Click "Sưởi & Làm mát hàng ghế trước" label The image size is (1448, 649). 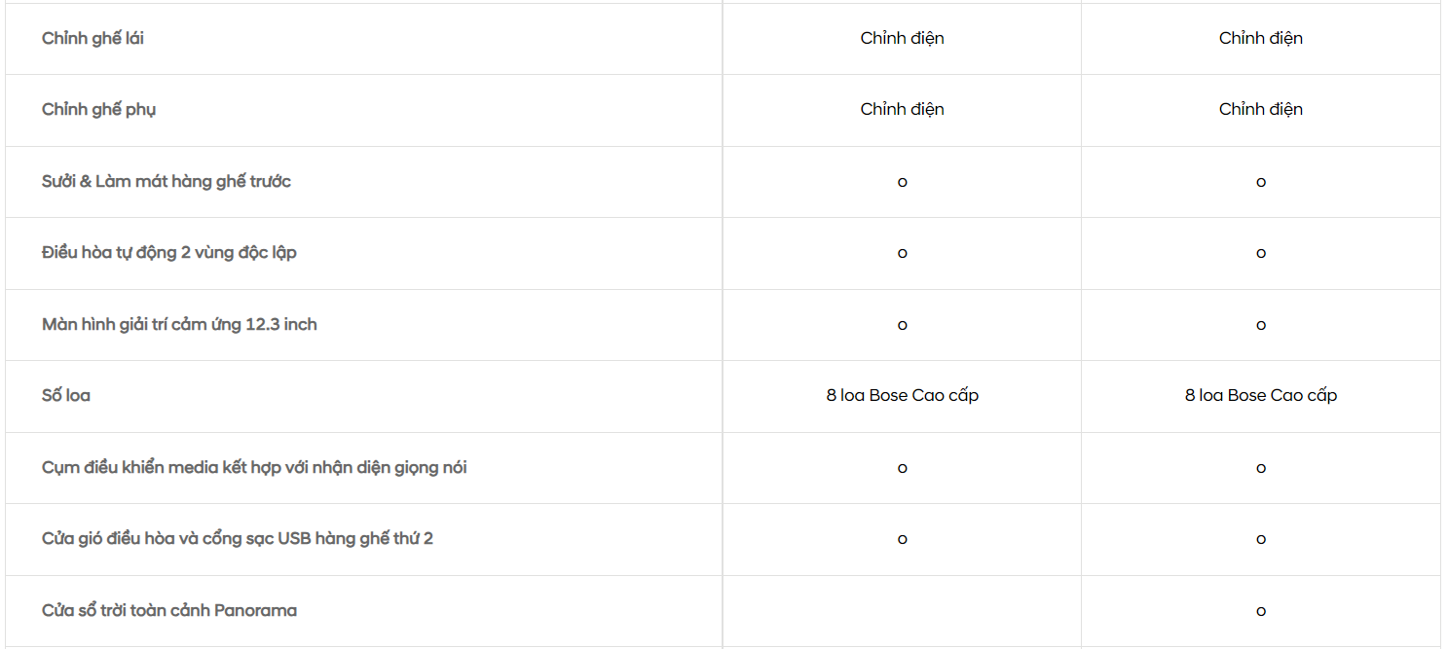pos(167,181)
